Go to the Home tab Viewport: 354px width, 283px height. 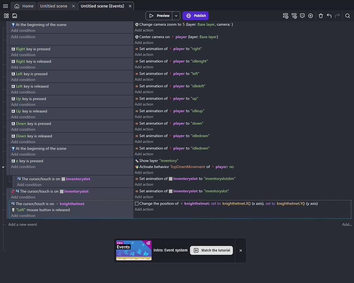[23, 6]
